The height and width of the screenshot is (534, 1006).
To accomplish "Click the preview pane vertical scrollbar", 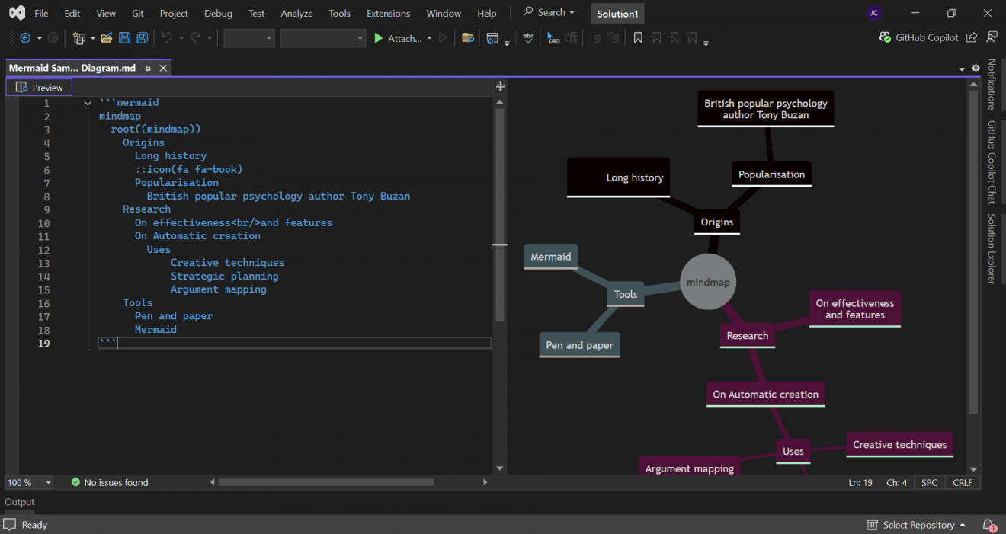I will coord(973,253).
